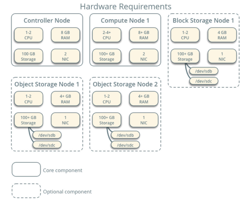Click the 1-2 CPU box in Controller Node

click(28, 35)
